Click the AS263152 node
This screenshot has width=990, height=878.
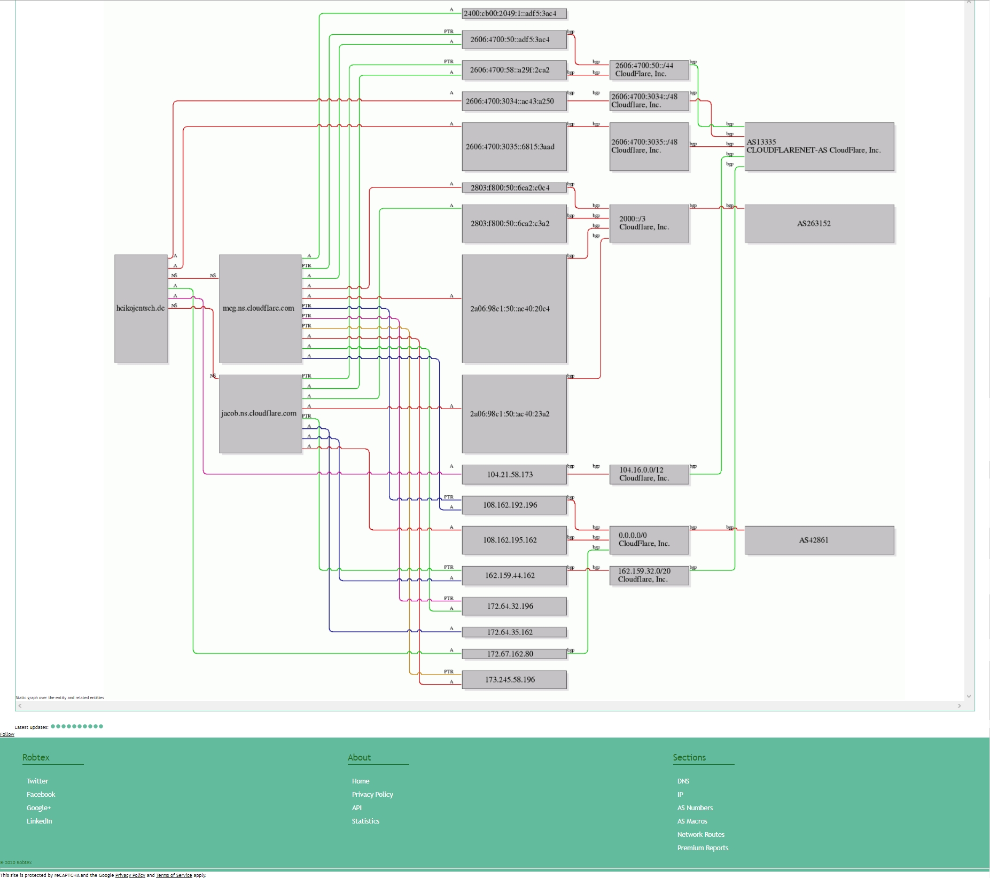pyautogui.click(x=819, y=224)
